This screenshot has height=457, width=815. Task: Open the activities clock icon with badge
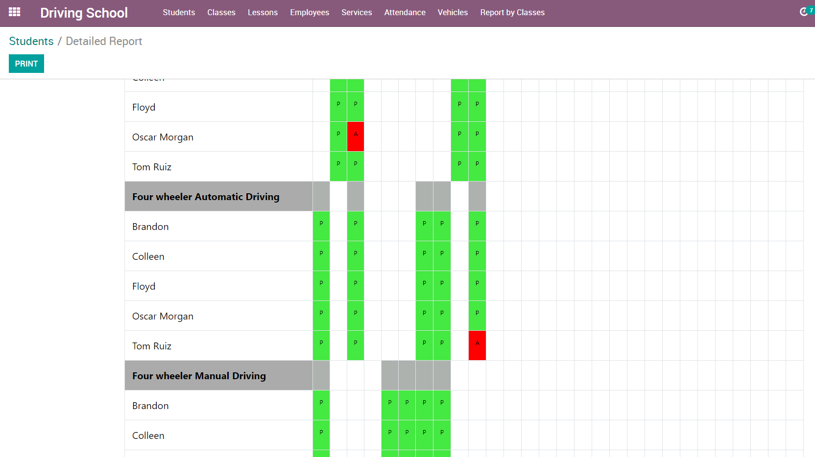point(804,12)
